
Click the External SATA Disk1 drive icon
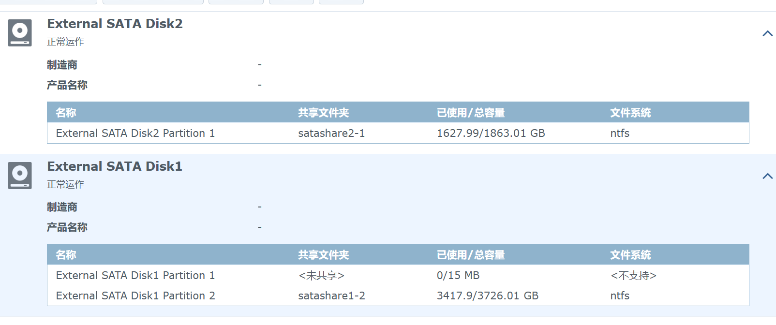tap(20, 176)
